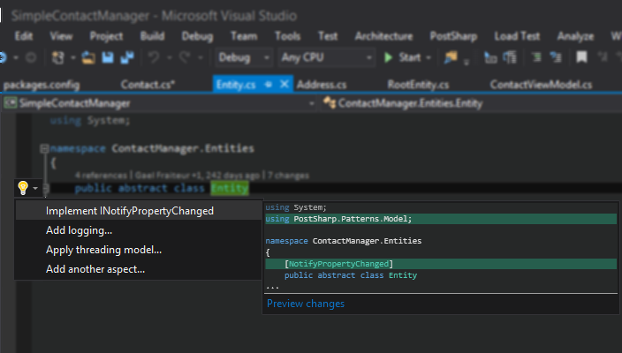
Task: Pin the Entity.cs tab
Action: coord(269,85)
